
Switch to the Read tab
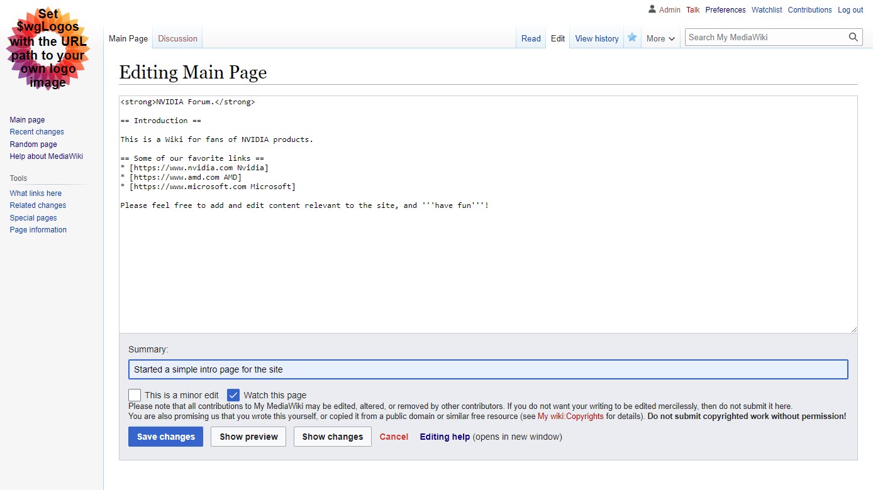(531, 38)
